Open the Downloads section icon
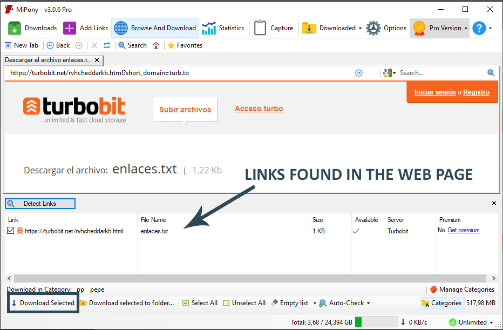The image size is (503, 330). (x=15, y=28)
